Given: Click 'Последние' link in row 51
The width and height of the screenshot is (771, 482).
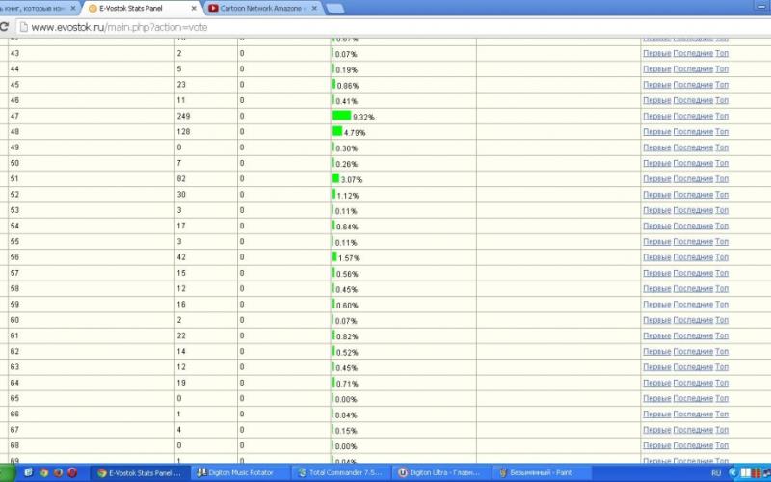Looking at the screenshot, I should (693, 178).
